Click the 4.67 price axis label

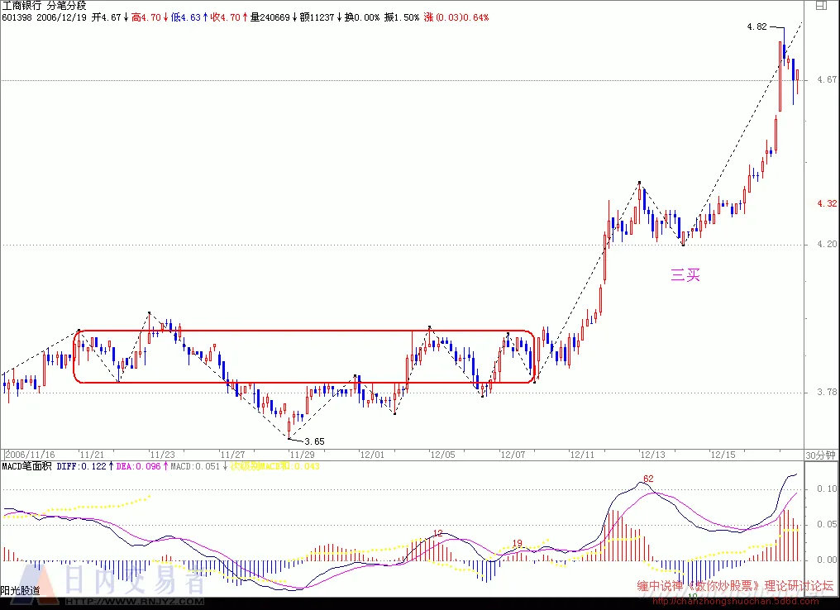pos(827,80)
